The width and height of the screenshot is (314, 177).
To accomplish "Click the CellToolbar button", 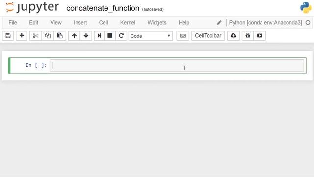I will tap(208, 36).
